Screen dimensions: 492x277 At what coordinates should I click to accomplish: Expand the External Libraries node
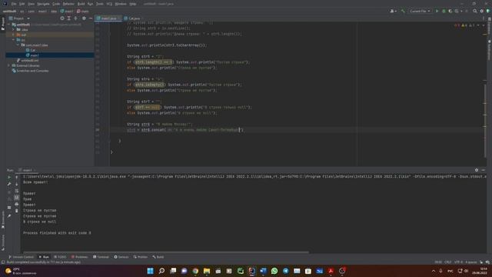click(8, 65)
